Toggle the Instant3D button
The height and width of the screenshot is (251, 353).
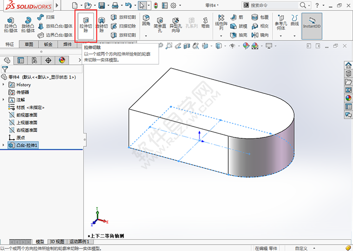(312, 26)
